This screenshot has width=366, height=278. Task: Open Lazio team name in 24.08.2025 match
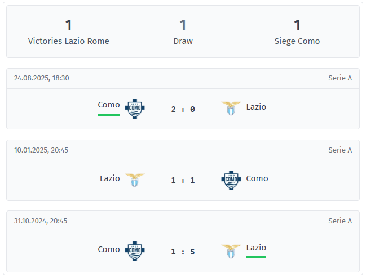[x=256, y=107]
